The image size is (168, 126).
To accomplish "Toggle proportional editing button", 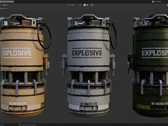I will coord(92,5).
